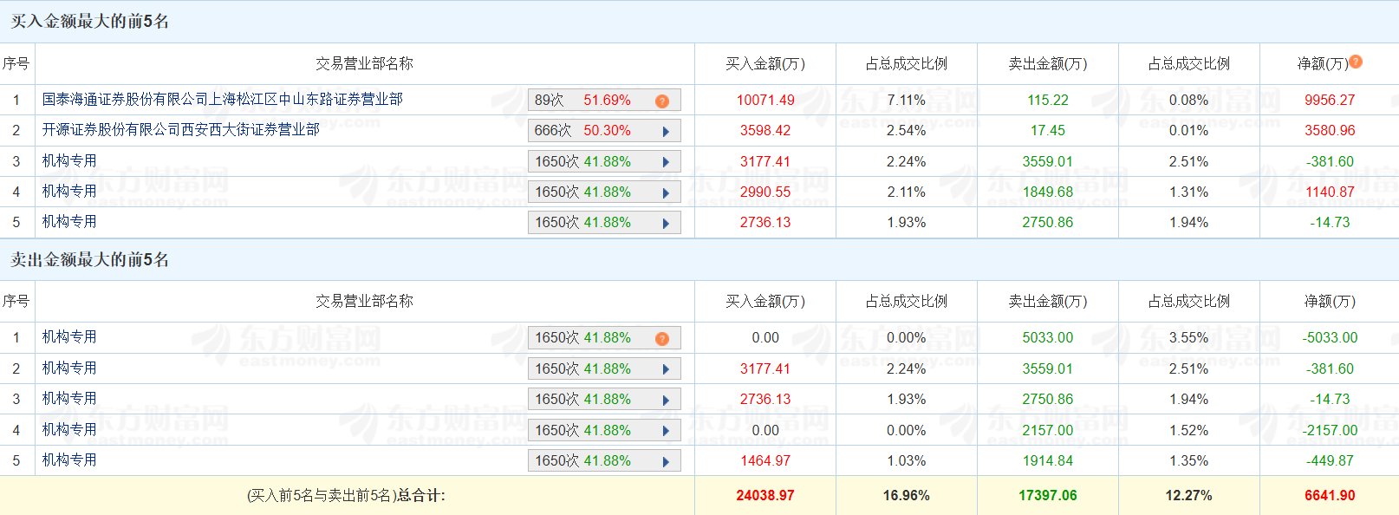
Task: Click the 买入金额(万) header in the buy table
Action: point(765,64)
